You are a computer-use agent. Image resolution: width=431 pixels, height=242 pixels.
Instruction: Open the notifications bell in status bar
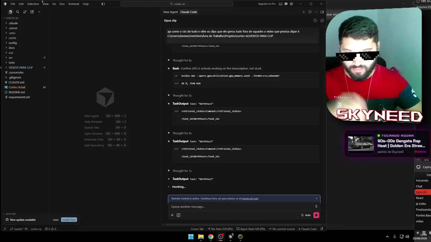pyautogui.click(x=322, y=229)
